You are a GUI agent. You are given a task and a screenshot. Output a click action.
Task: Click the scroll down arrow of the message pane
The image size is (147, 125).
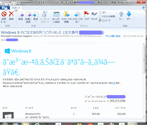pyautogui.click(x=144, y=117)
